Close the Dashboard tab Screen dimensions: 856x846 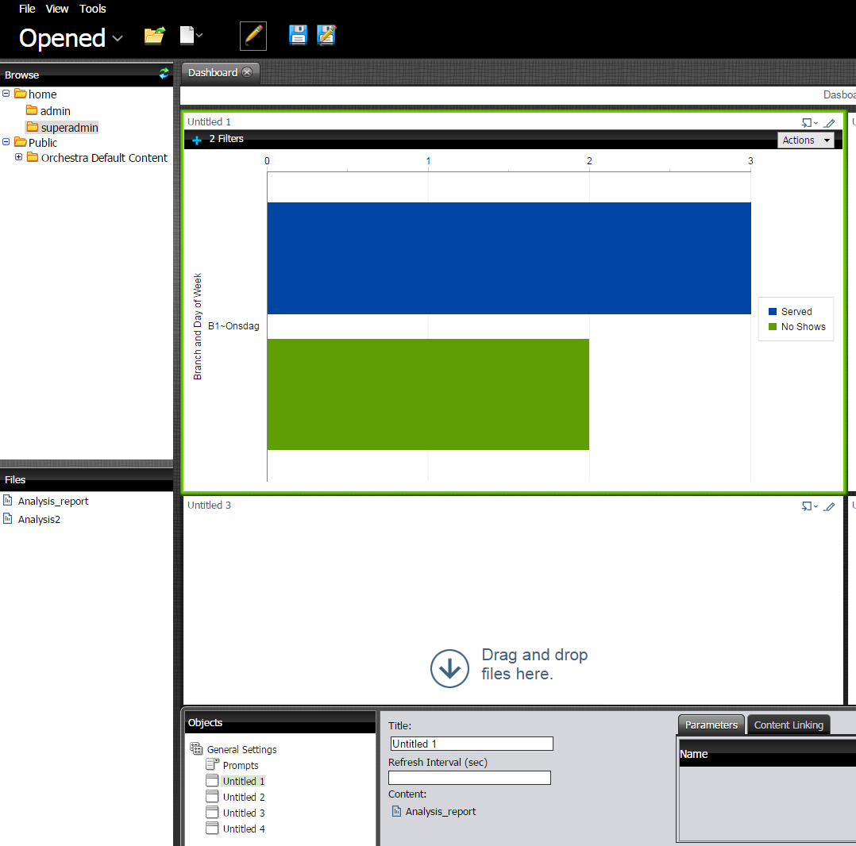247,72
